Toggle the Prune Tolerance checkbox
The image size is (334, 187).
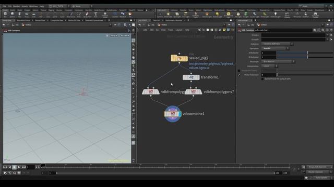click(239, 75)
